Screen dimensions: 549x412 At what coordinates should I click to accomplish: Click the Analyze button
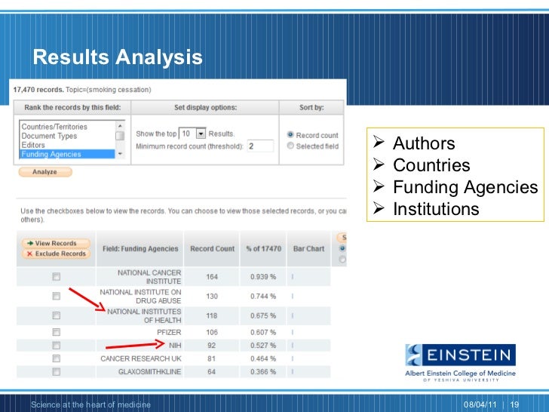point(45,172)
